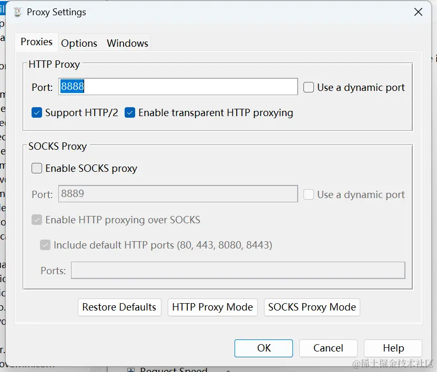Open the Options tab
This screenshot has height=372, width=437.
[79, 43]
